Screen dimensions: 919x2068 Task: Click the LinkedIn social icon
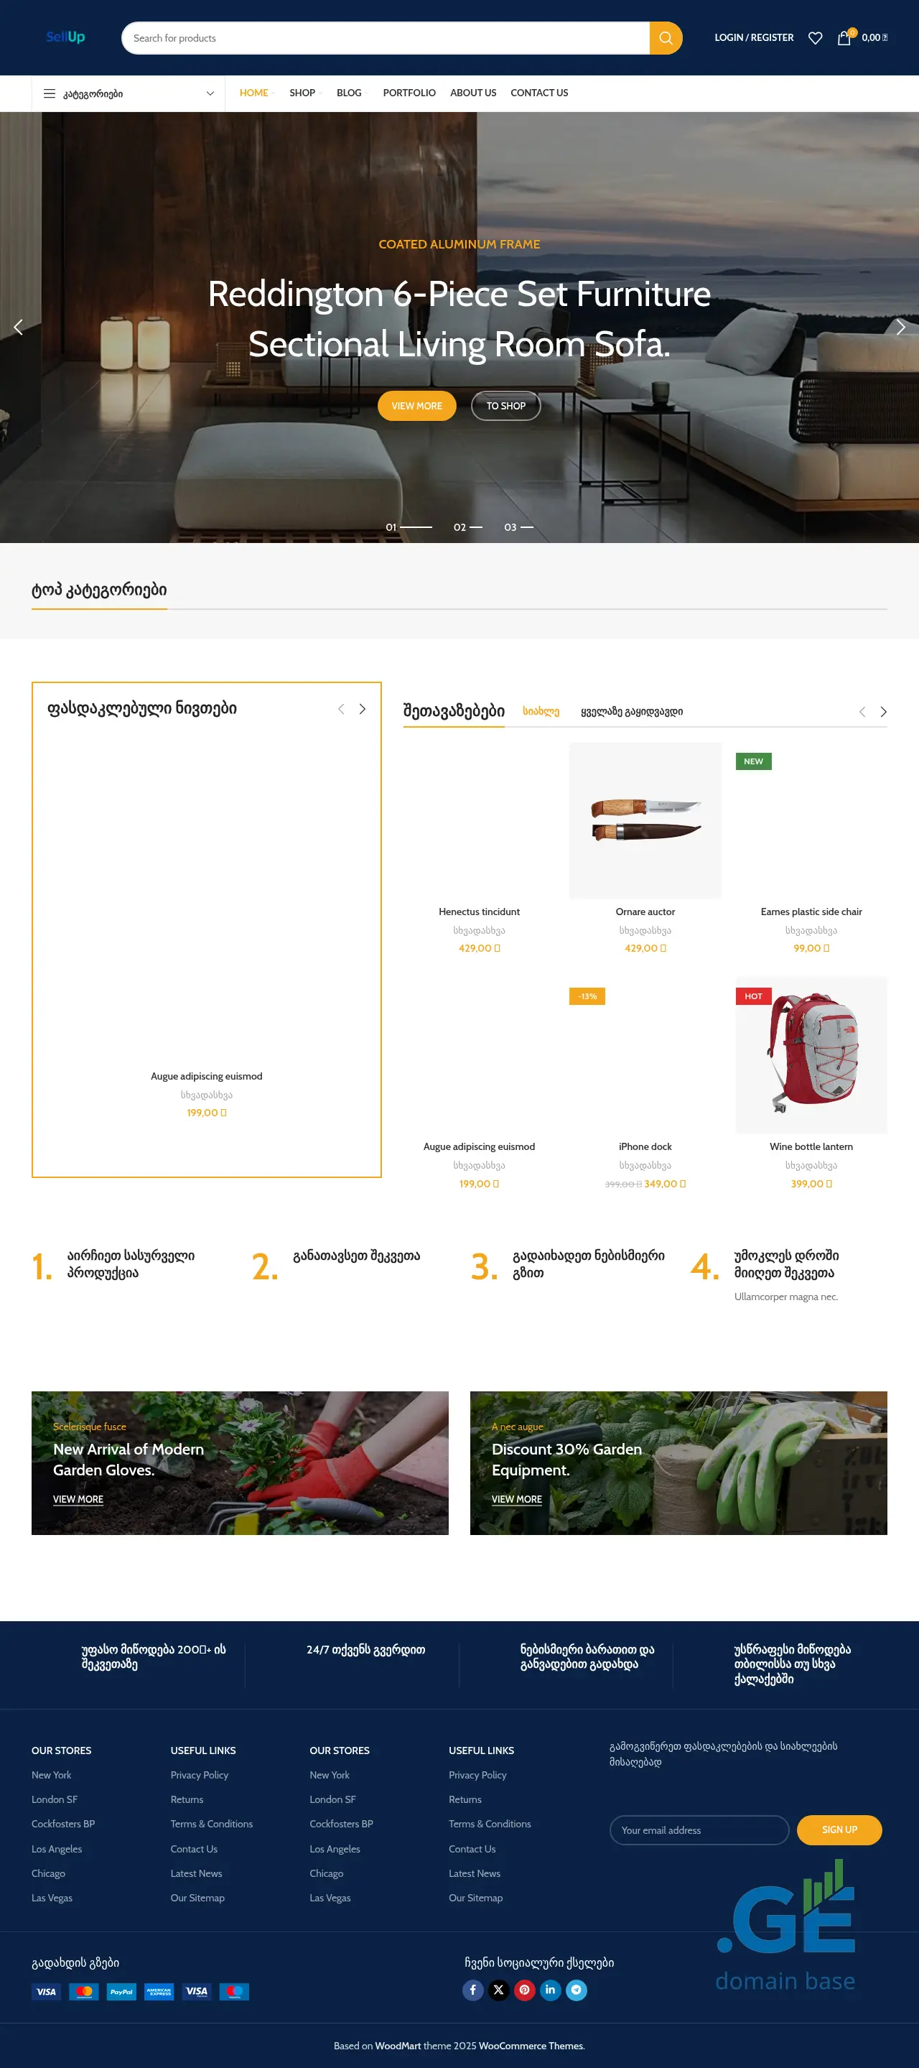tap(550, 1989)
